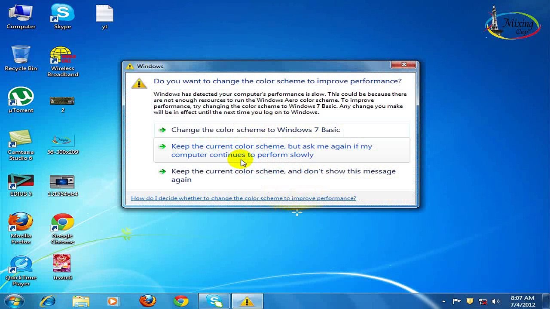The height and width of the screenshot is (309, 550).
Task: Select the Recycle Bin icon
Action: 21,59
